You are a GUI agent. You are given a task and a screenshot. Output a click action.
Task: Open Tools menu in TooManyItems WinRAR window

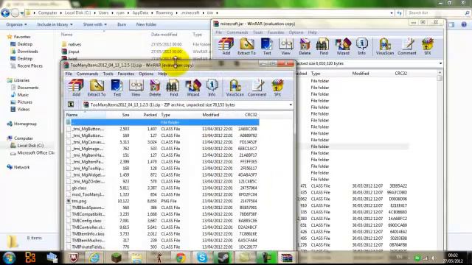(108, 74)
